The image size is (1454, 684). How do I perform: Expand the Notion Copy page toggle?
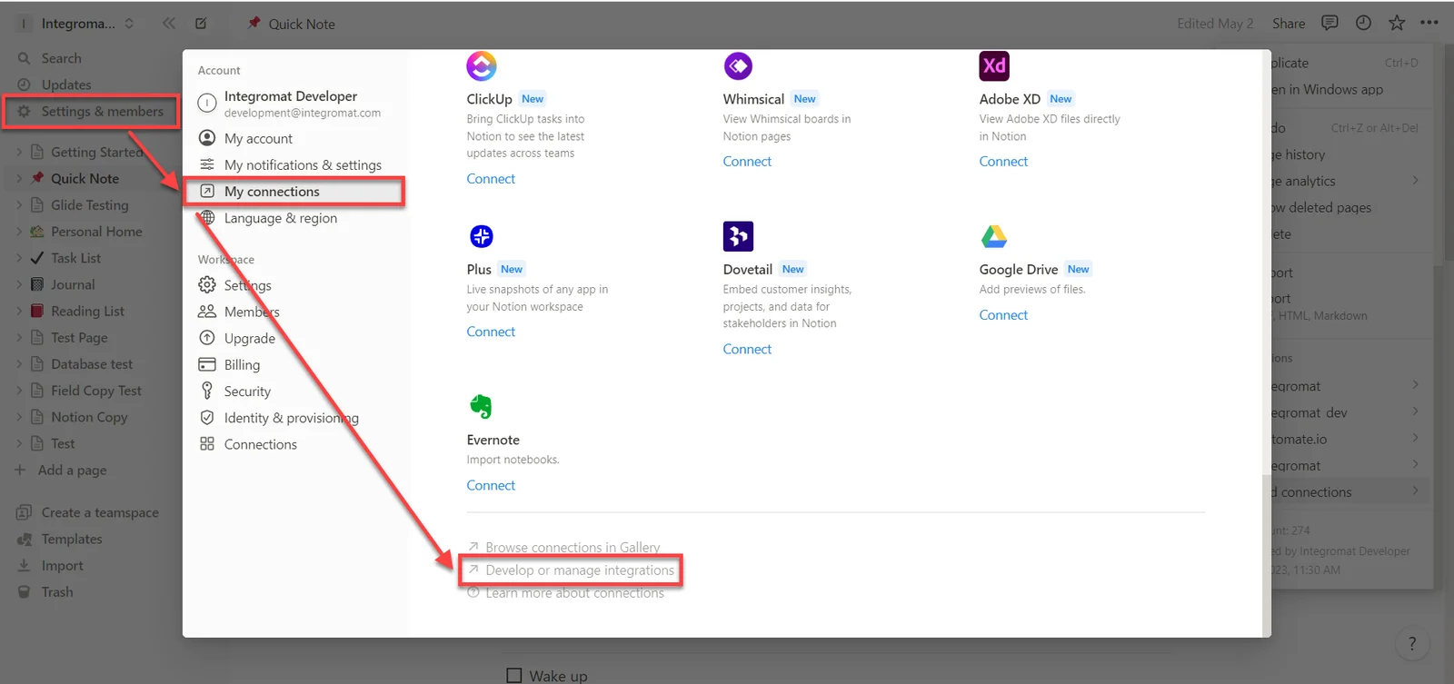pyautogui.click(x=19, y=417)
